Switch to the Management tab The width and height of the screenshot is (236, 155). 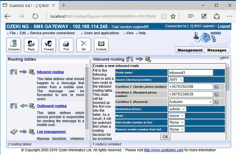190,50
